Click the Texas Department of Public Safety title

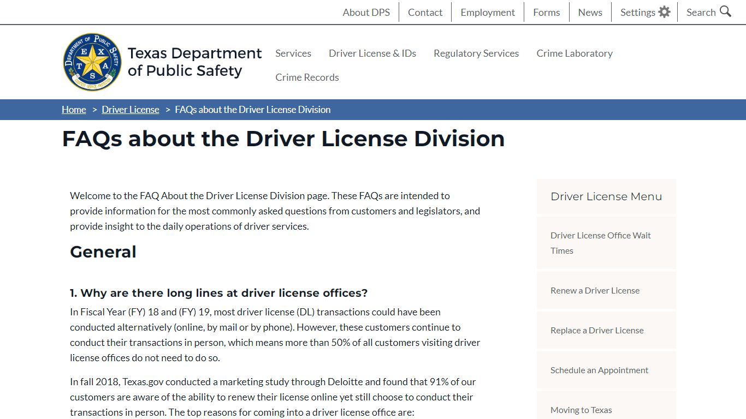tap(194, 62)
